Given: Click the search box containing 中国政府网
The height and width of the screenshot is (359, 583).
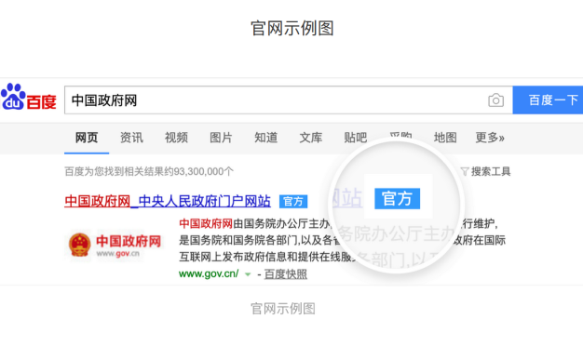Looking at the screenshot, I should (289, 100).
